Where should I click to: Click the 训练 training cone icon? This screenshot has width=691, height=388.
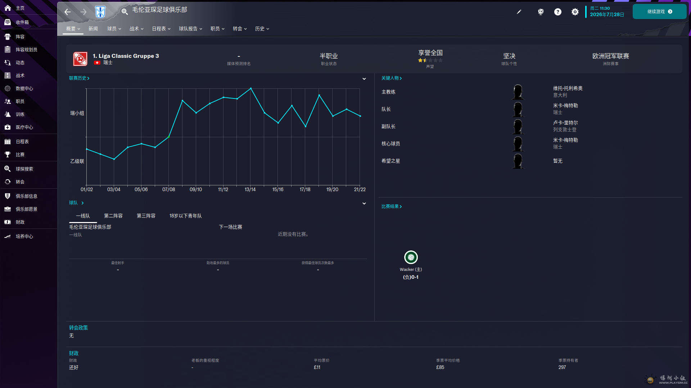8,114
